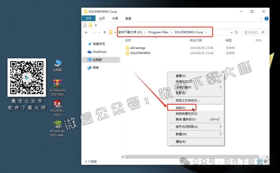Go up one folder level with the up arrow
Screen dimensions: 280x173
click(104, 32)
